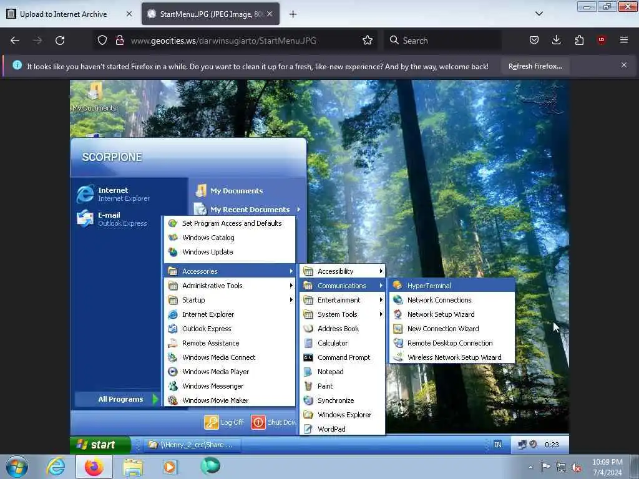Click the Search input box
Viewport: 639px width, 479px height.
pyautogui.click(x=442, y=41)
